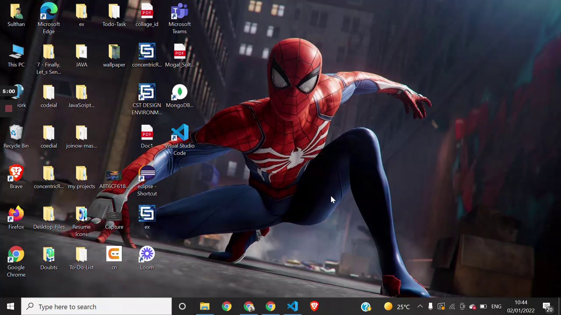This screenshot has height=315, width=561.
Task: Select the Recycle Bin
Action: pos(16,137)
